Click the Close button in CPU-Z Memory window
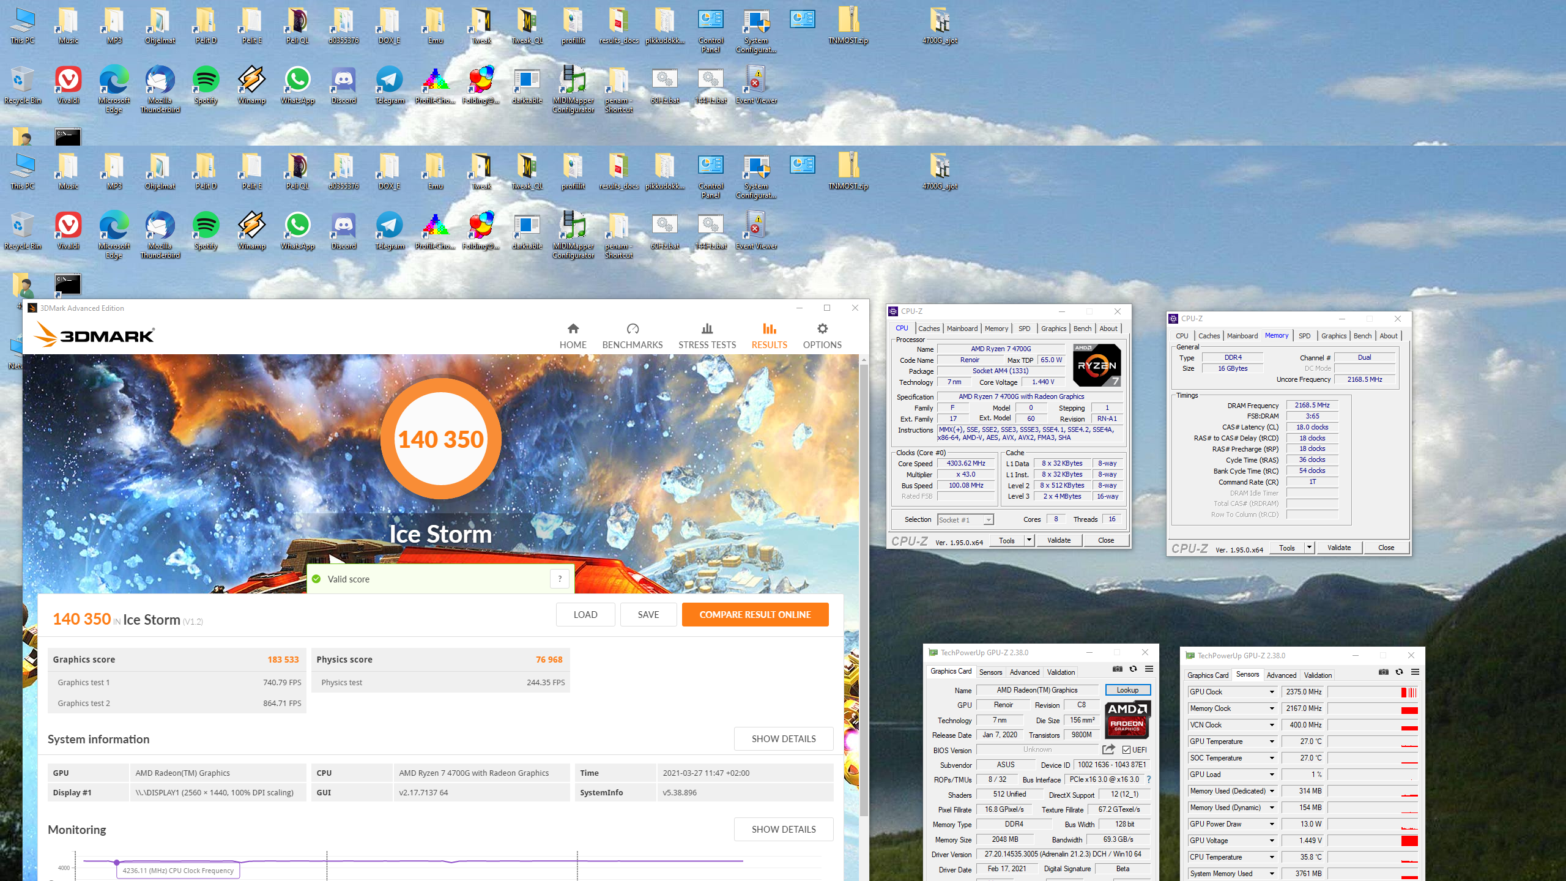Screen dimensions: 1566x881 pos(1386,548)
